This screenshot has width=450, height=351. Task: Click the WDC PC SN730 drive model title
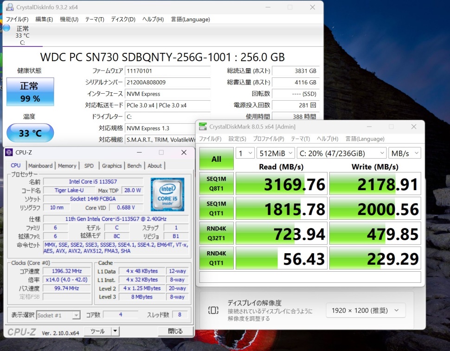pyautogui.click(x=162, y=57)
